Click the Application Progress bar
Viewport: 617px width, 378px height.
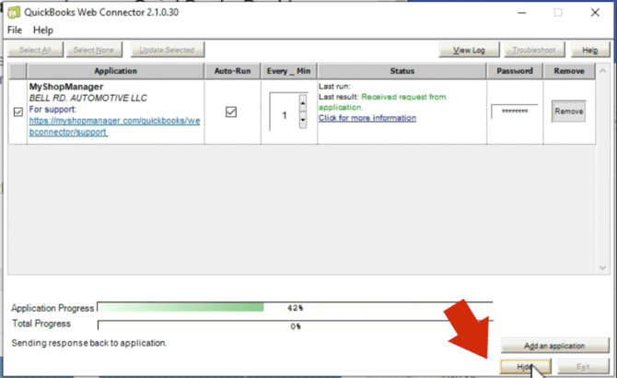click(295, 308)
